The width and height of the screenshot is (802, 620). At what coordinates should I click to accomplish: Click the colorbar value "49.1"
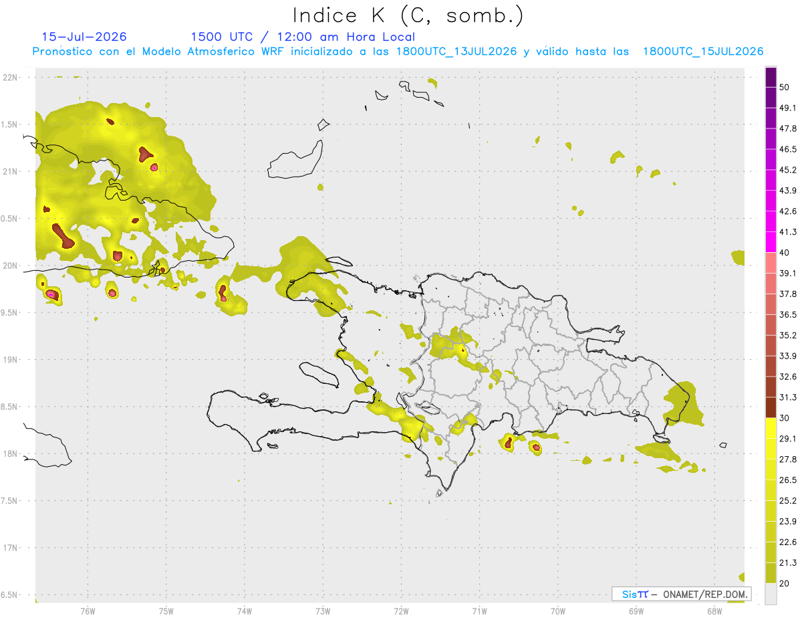click(x=788, y=108)
